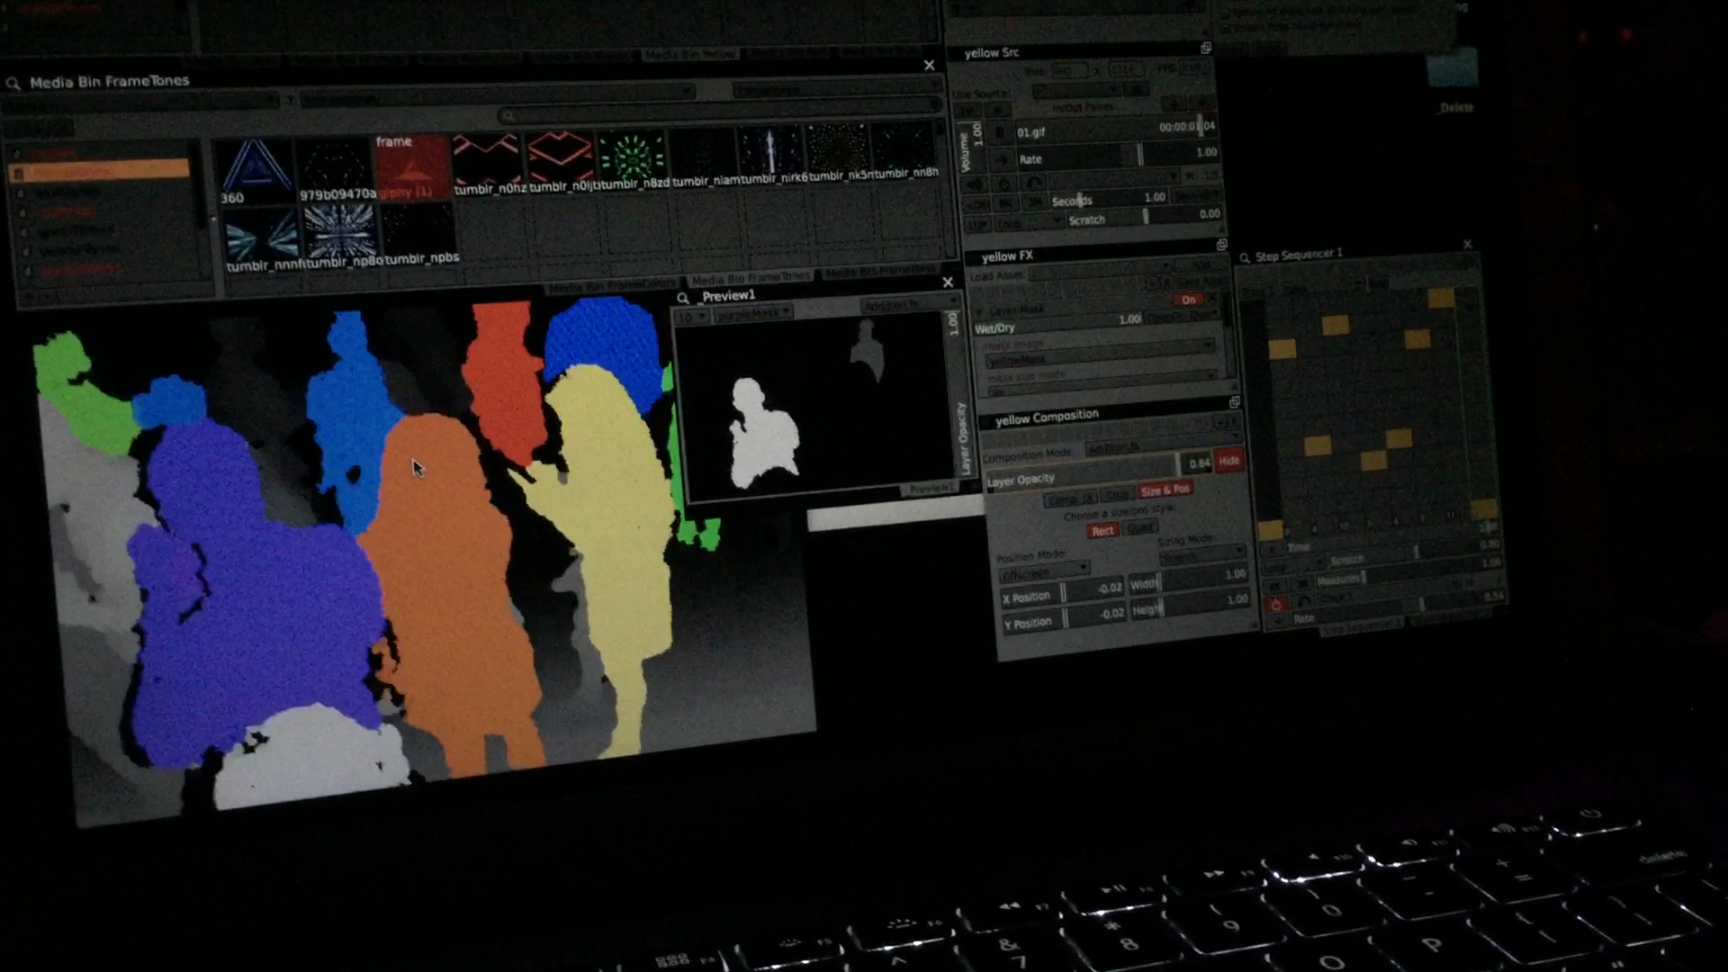Select the tumblr_nirk6 clip

(772, 154)
